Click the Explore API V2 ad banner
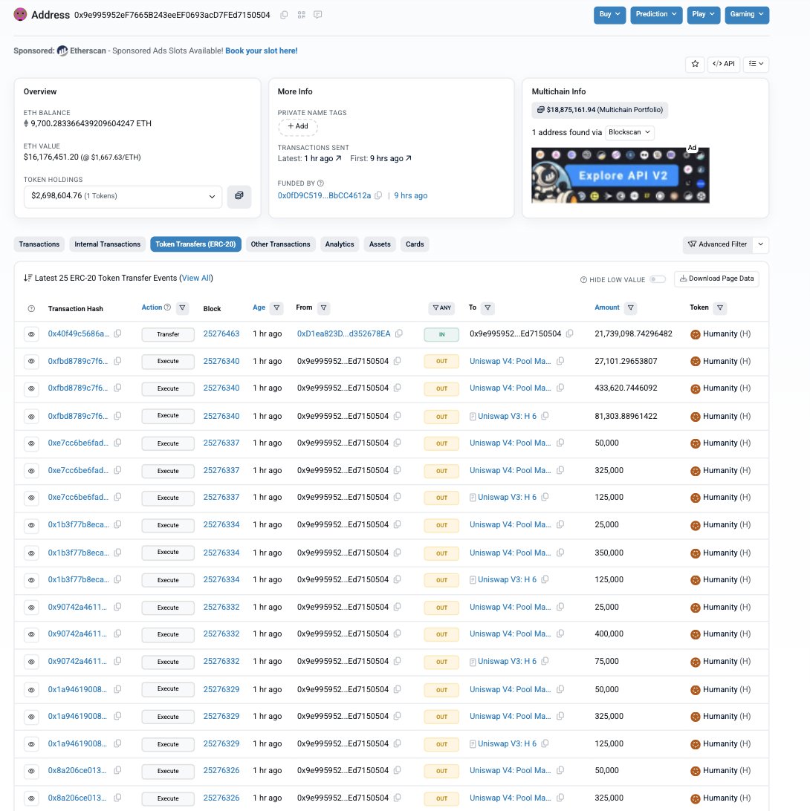810x811 pixels. click(x=620, y=175)
